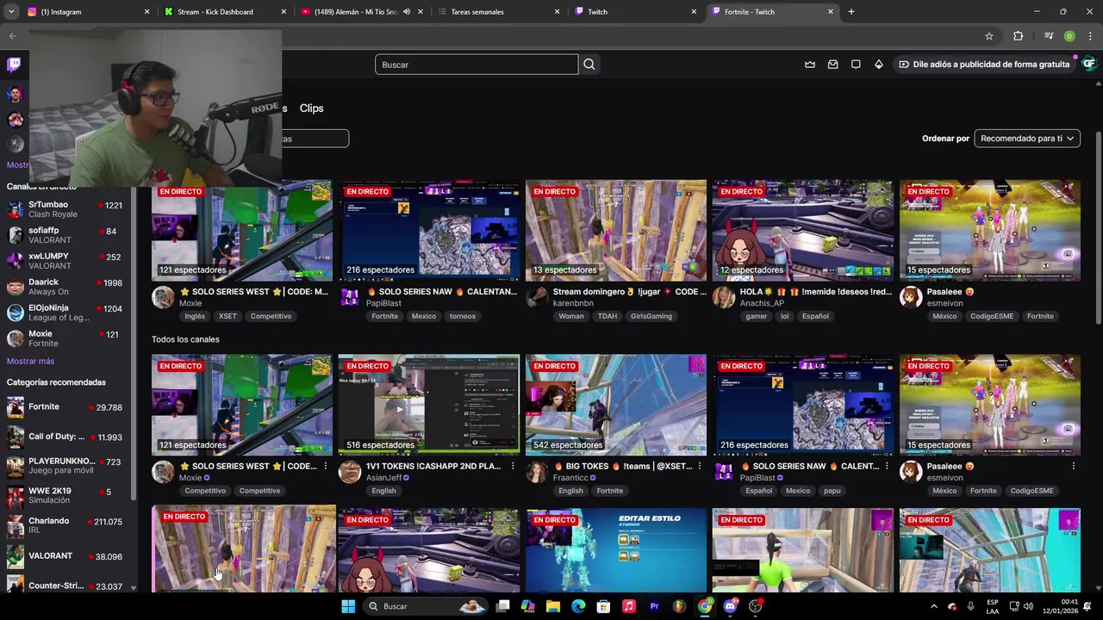The width and height of the screenshot is (1103, 620).
Task: Mute the YouTube Alemán tab audio
Action: pyautogui.click(x=406, y=12)
